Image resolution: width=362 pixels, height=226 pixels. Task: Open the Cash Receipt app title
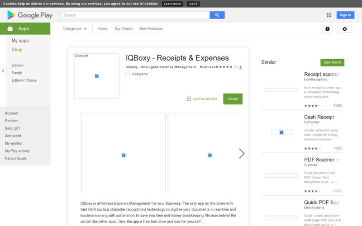tap(319, 117)
